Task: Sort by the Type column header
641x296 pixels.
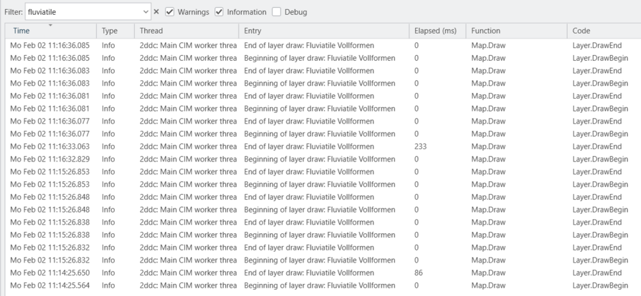Action: tap(115, 31)
